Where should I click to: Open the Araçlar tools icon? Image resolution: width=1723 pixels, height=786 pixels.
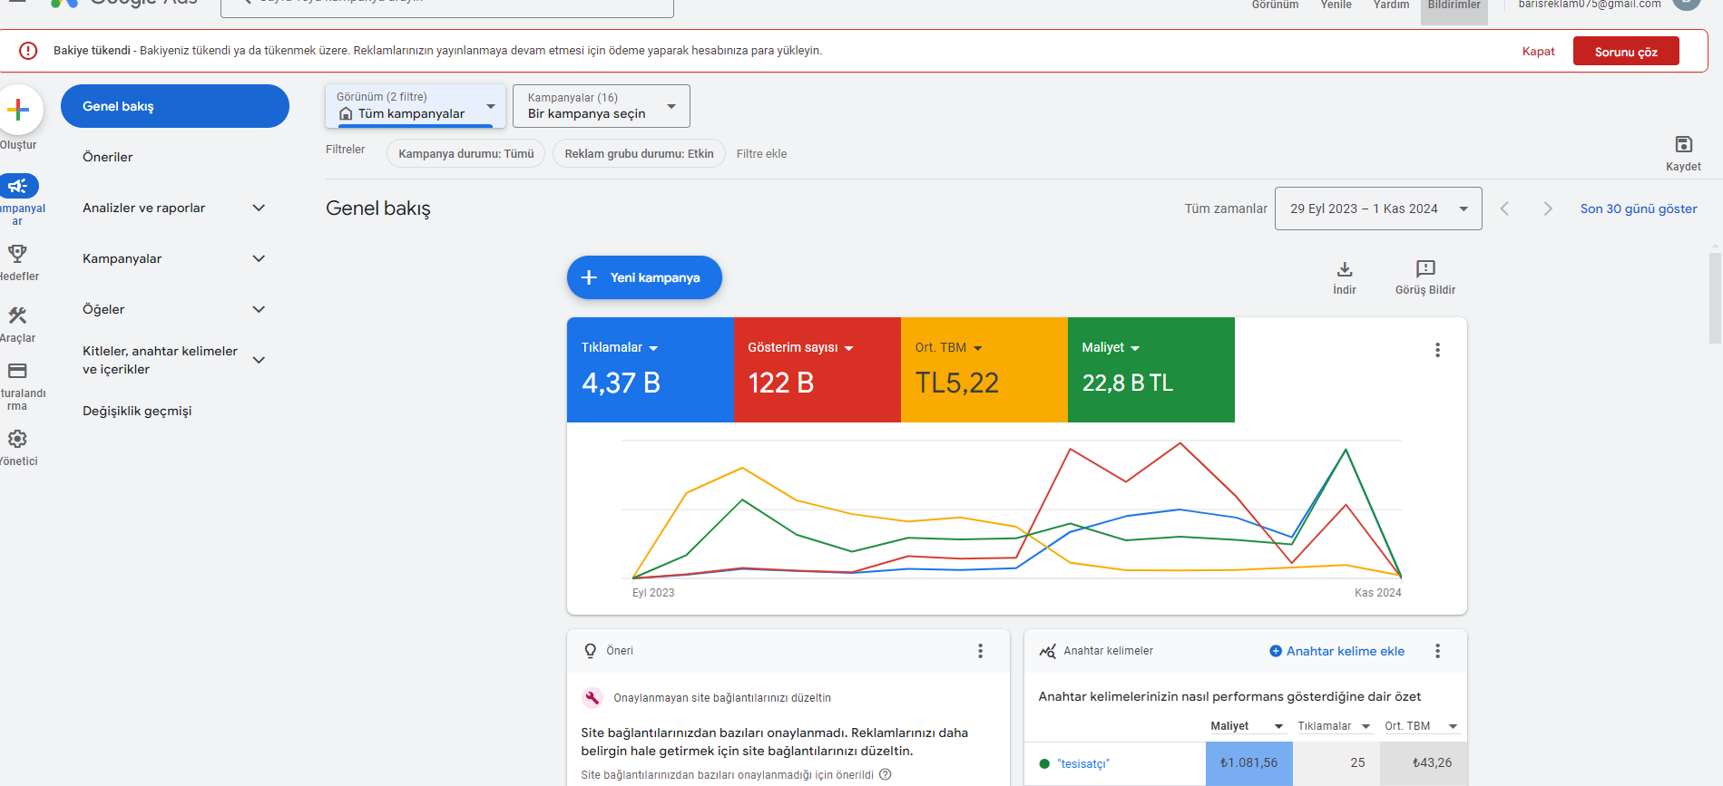(x=17, y=315)
